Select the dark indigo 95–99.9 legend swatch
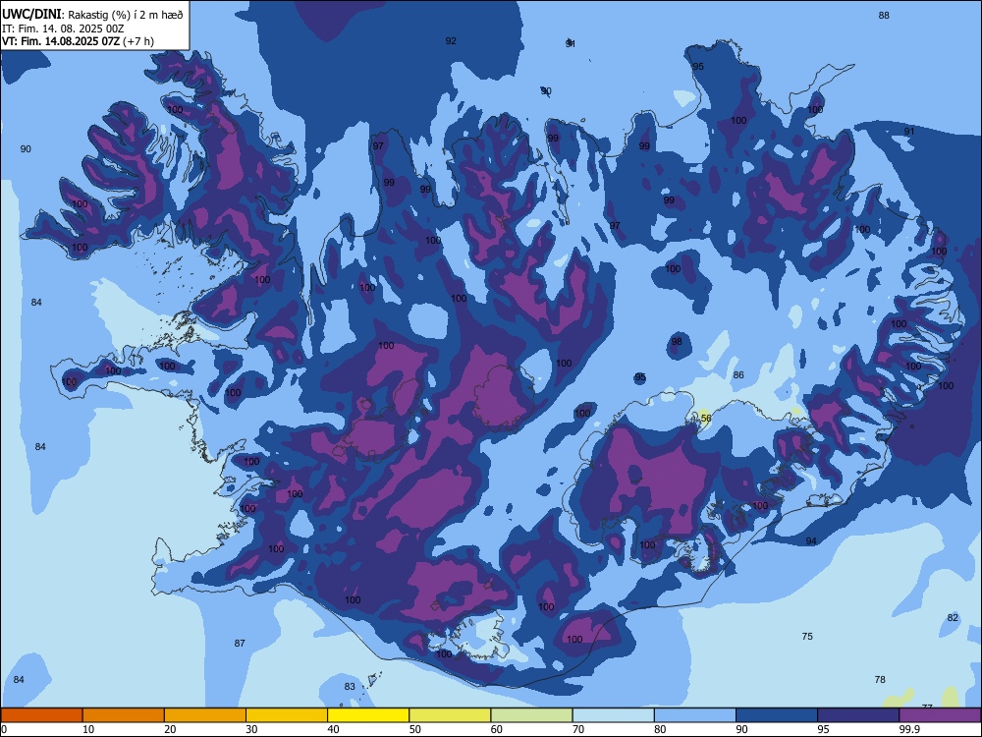Viewport: 982px width, 737px height. 858,715
